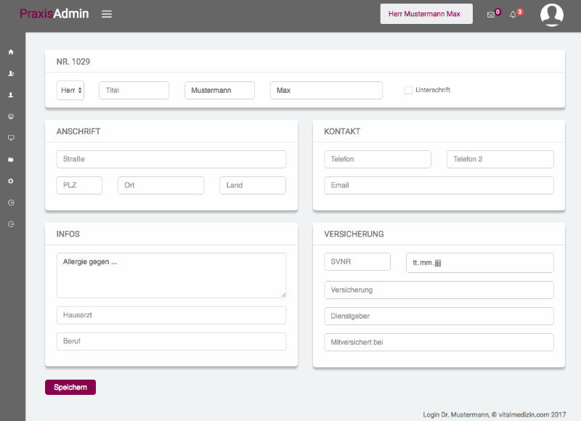
Task: Click the monitor icon in the sidebar
Action: click(x=11, y=138)
